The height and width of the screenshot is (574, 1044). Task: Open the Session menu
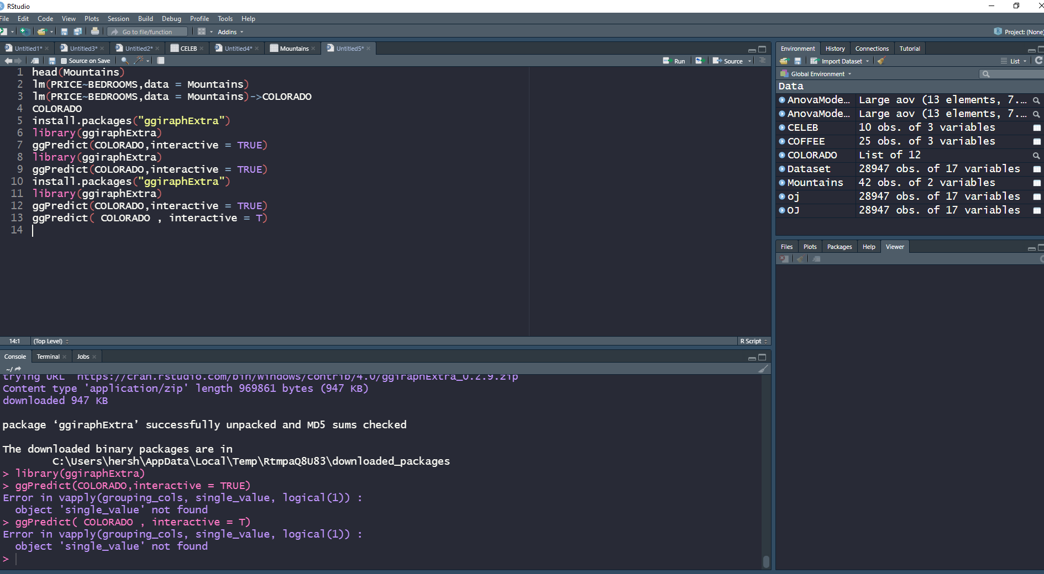click(118, 18)
